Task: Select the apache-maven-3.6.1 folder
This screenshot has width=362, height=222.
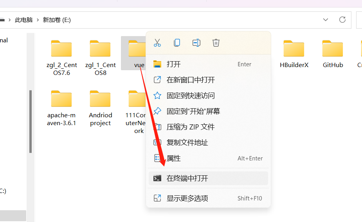Action: pos(61,107)
